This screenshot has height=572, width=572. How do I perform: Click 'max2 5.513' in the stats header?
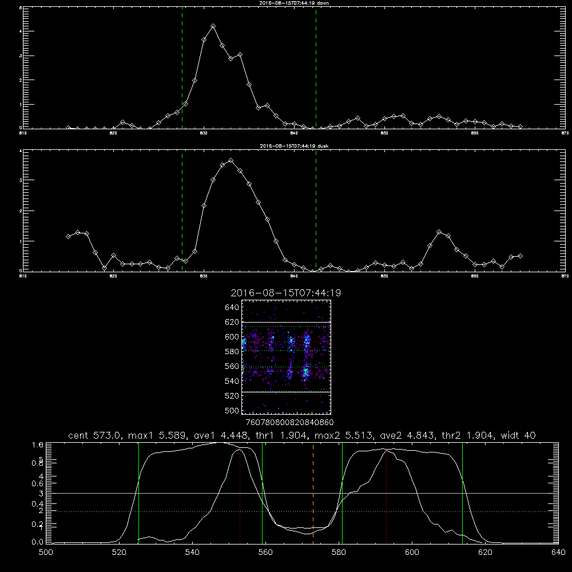(x=343, y=435)
